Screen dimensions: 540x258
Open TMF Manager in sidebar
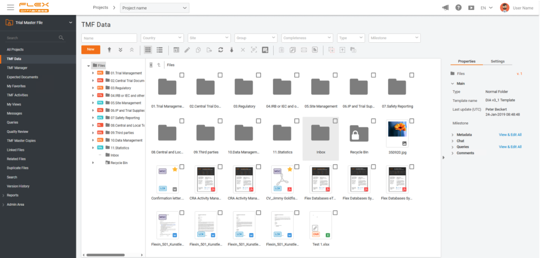coord(17,68)
